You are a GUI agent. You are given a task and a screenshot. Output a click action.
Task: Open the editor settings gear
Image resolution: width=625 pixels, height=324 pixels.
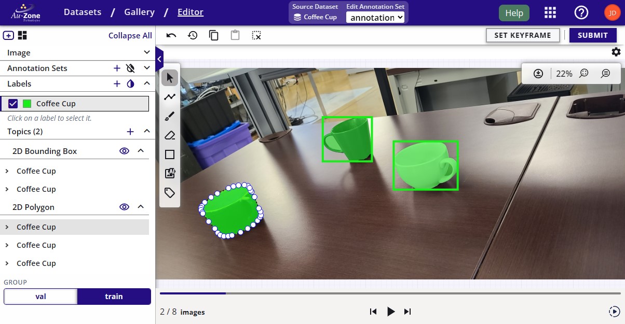coord(616,52)
